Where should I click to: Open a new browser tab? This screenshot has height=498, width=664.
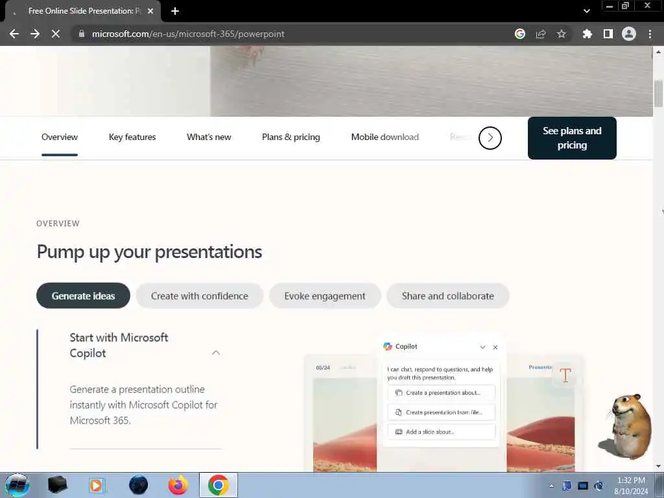point(175,11)
